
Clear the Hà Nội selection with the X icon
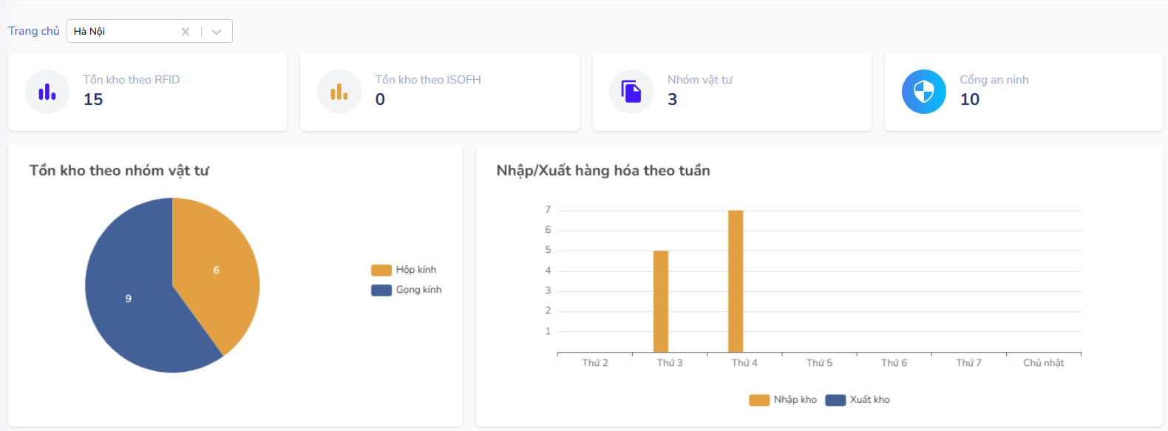tap(186, 32)
